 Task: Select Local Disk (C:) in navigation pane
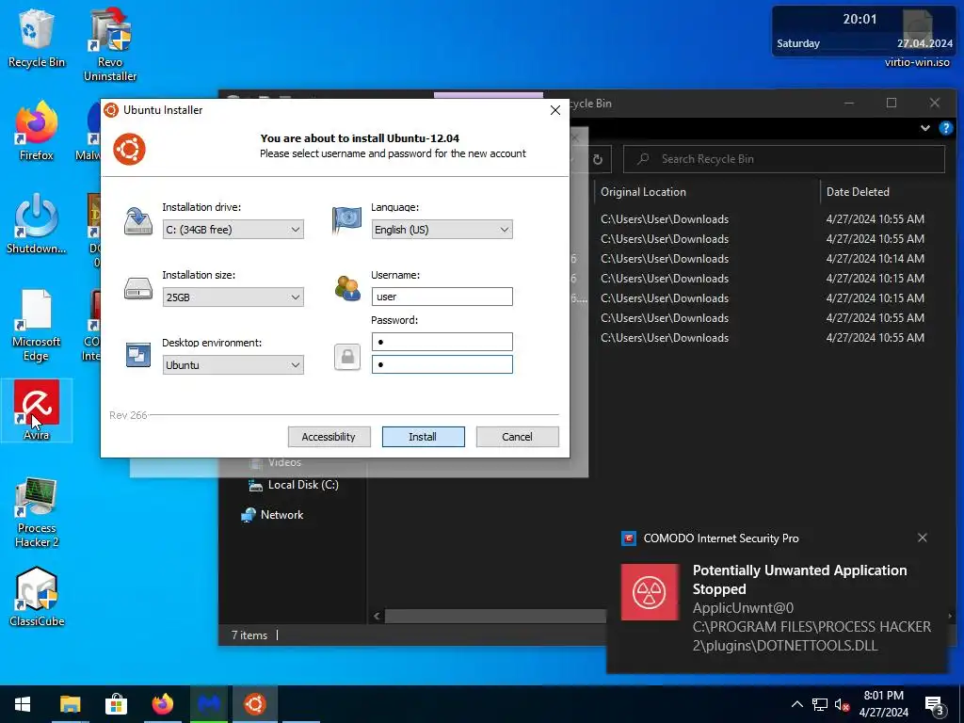click(x=294, y=485)
